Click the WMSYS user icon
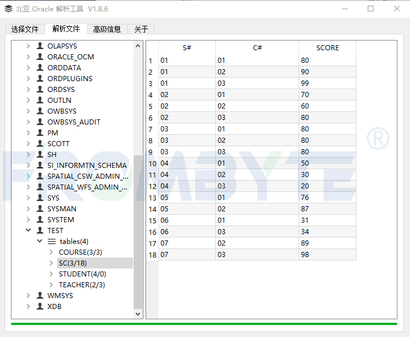The width and height of the screenshot is (410, 337). coord(40,295)
